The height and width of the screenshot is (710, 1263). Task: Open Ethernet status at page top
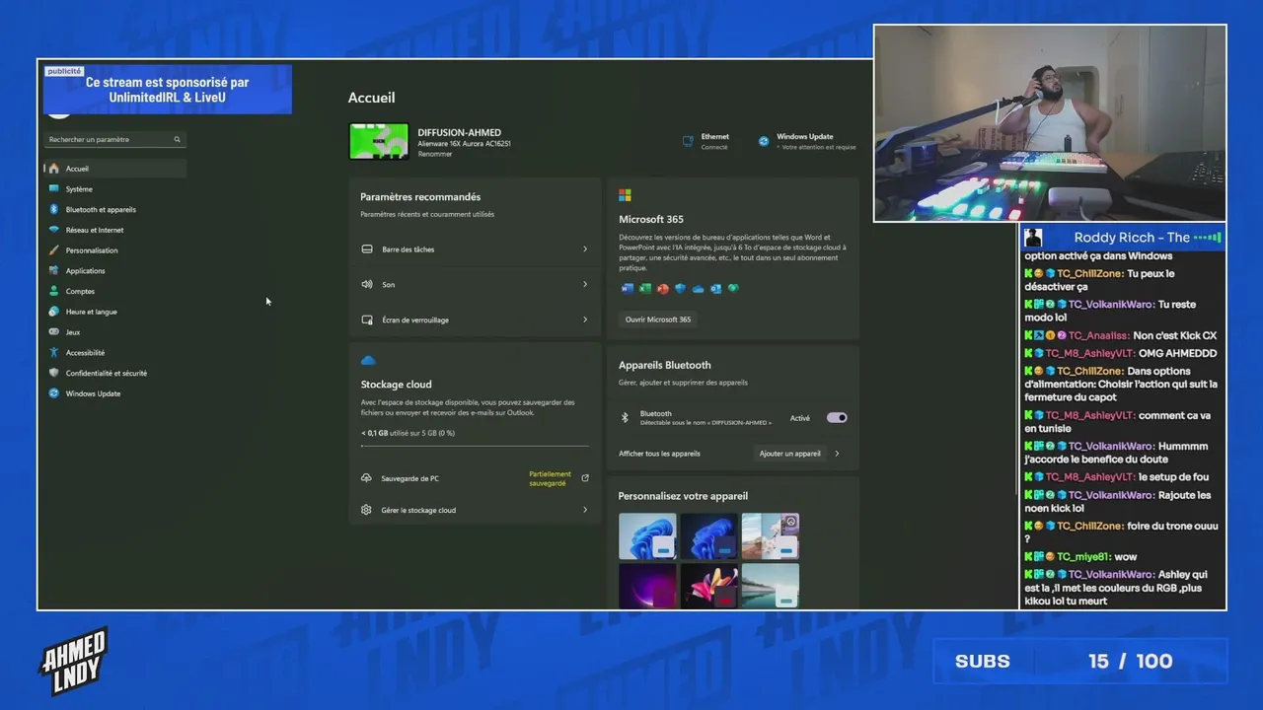[706, 141]
